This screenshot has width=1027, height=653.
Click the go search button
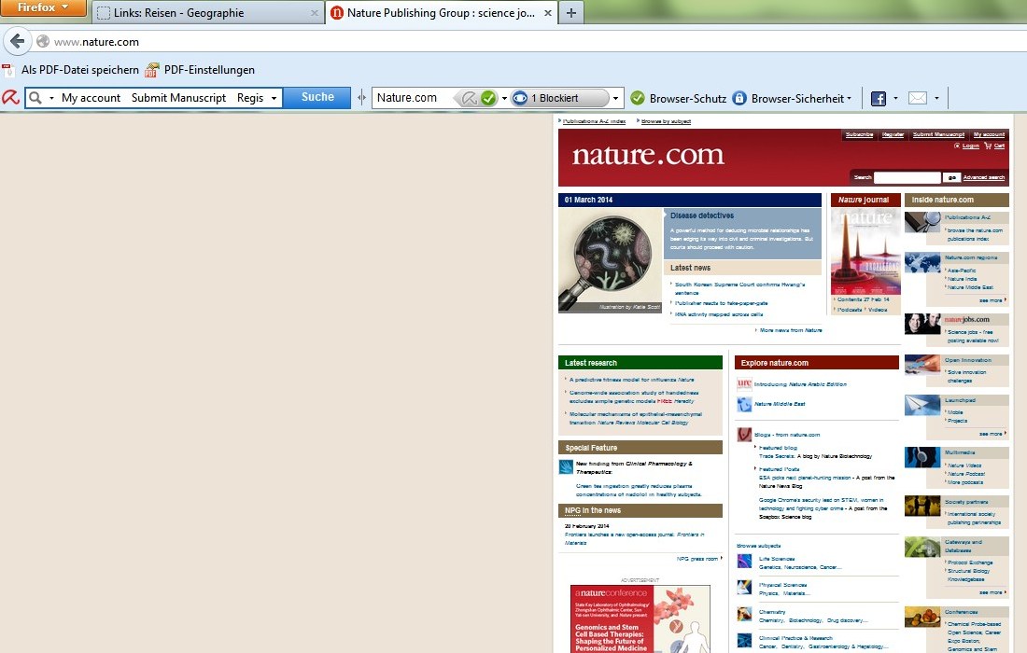coord(951,177)
